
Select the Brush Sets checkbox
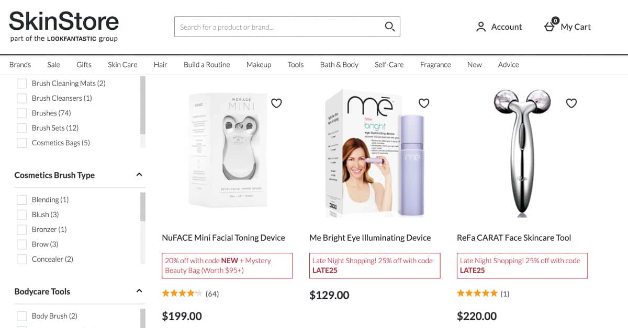pyautogui.click(x=22, y=127)
